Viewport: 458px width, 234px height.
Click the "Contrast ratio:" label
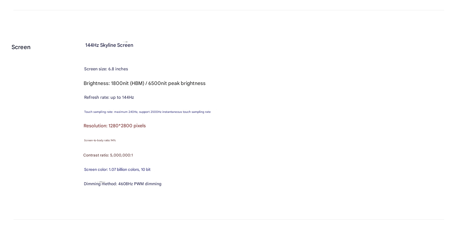pyautogui.click(x=96, y=155)
